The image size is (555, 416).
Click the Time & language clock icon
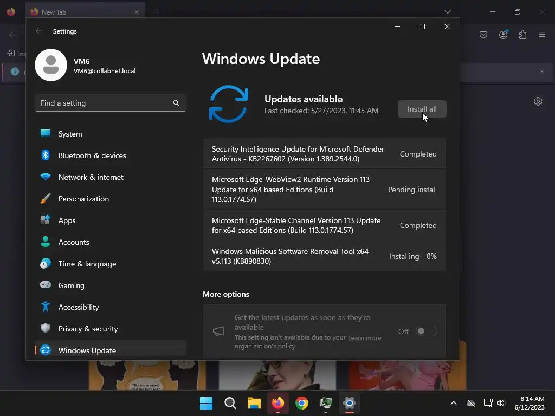[46, 264]
